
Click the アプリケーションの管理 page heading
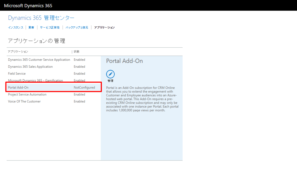pyautogui.click(x=37, y=41)
